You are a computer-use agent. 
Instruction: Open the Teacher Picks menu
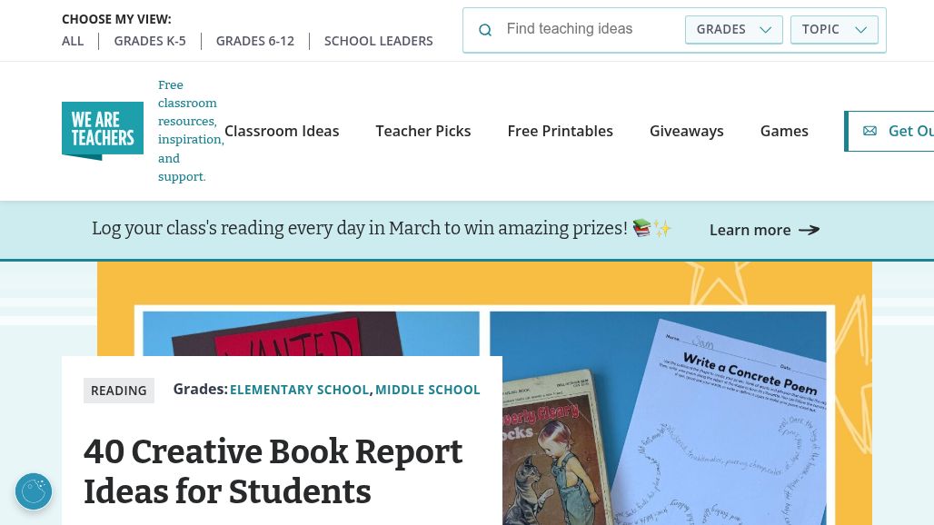[x=423, y=131]
